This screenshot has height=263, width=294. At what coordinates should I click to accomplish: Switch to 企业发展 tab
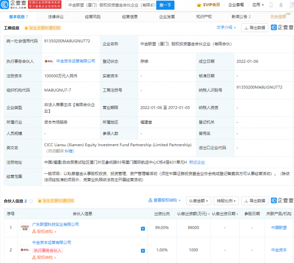(167, 17)
